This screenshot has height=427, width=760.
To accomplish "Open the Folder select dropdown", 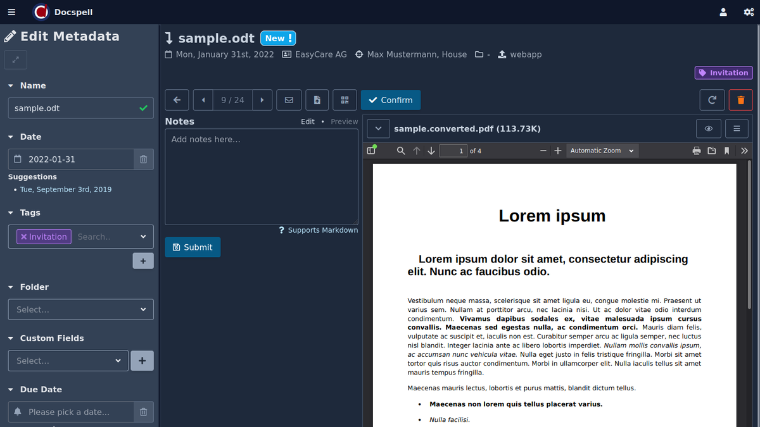I will (80, 309).
